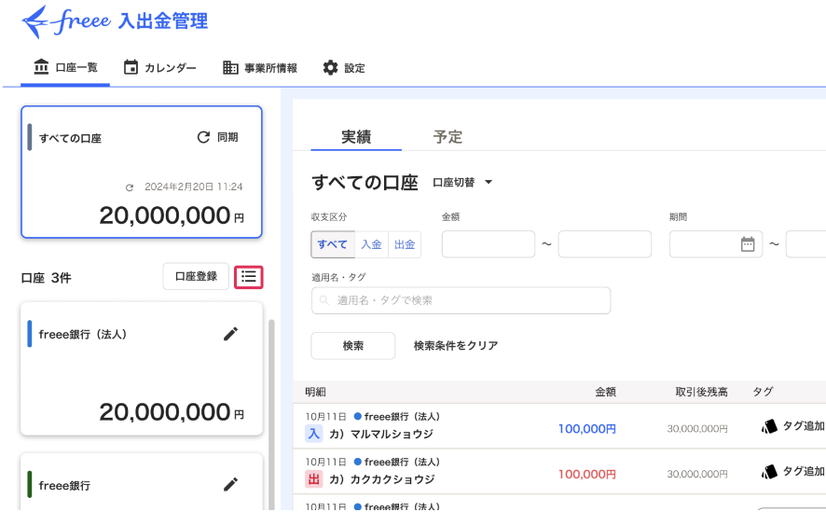Click 同期 label in すべての口座 card

[x=227, y=137]
